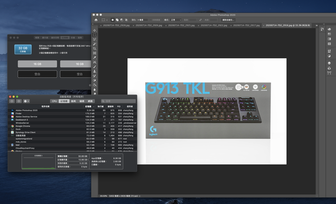Select the Adobe Photoshop 2020 process row
The height and width of the screenshot is (204, 336).
pyautogui.click(x=72, y=110)
